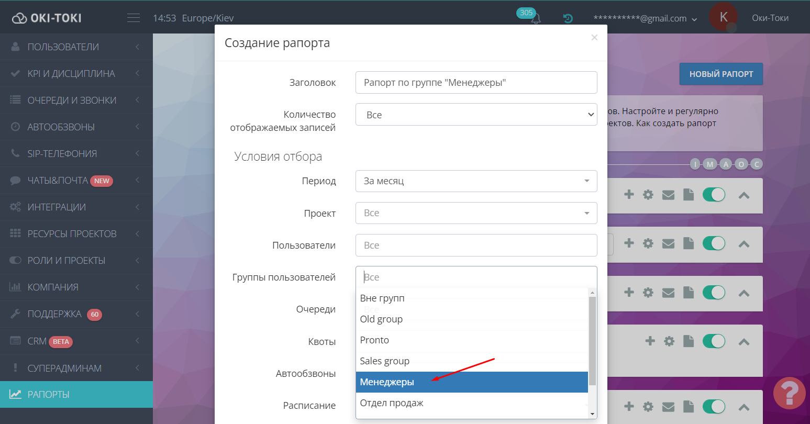Open Очереди и звонки via its list icon
This screenshot has width=810, height=424.
[16, 100]
